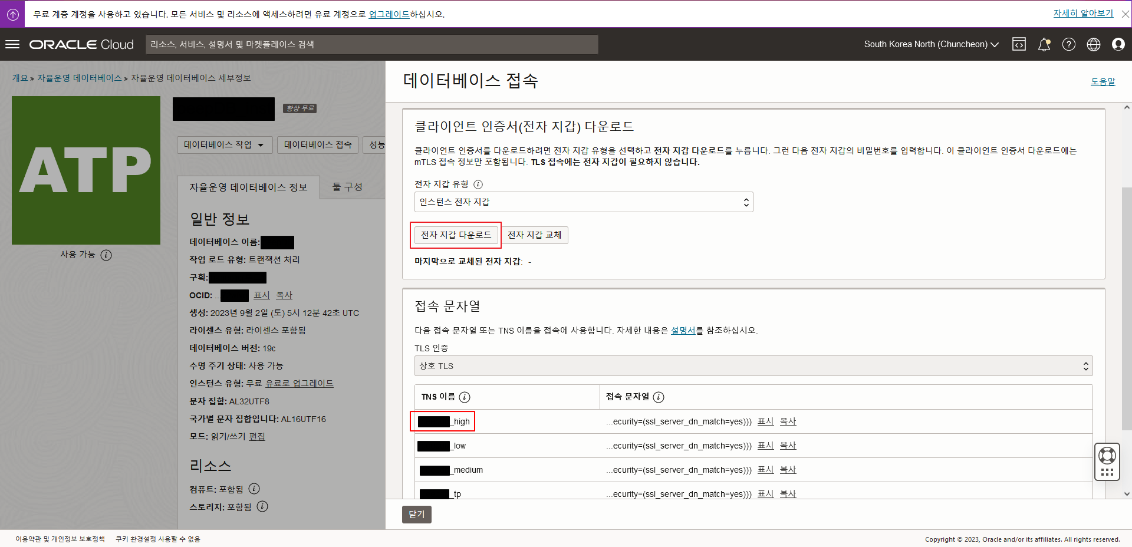This screenshot has height=547, width=1132.
Task: Click the info icon next to 스토리지: 포함됨
Action: click(262, 506)
